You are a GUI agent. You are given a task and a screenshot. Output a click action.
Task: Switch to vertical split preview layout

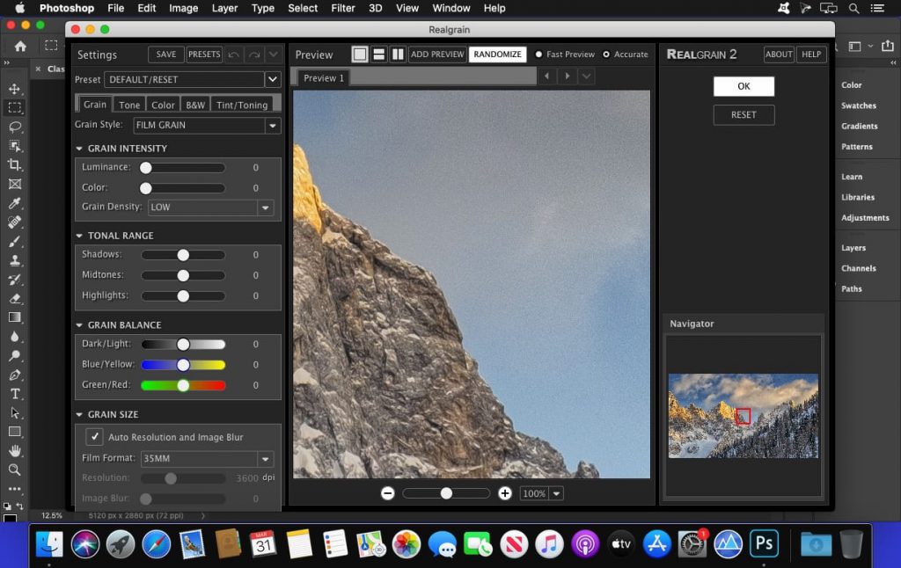pos(397,54)
